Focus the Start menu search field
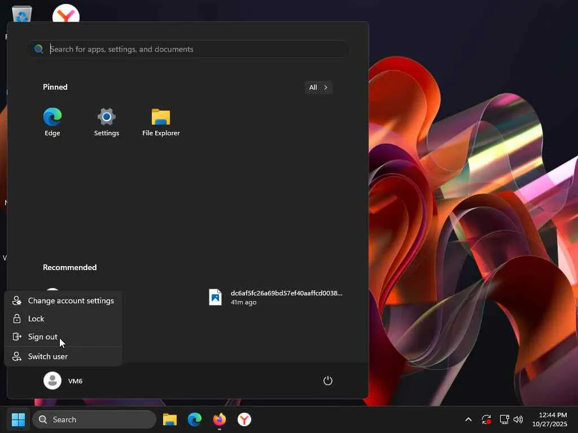Viewport: 578px width, 433px height. click(189, 49)
